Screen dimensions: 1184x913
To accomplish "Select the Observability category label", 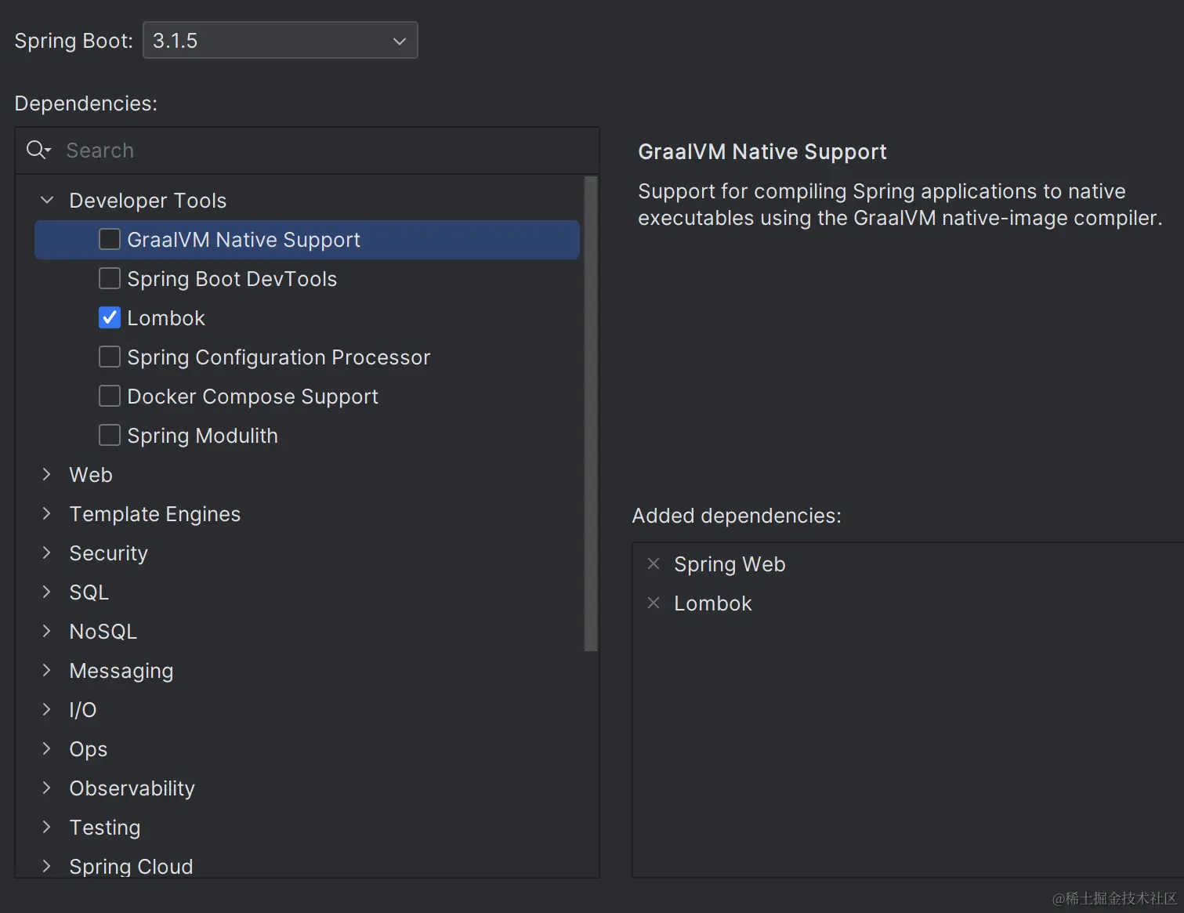I will coord(132,788).
